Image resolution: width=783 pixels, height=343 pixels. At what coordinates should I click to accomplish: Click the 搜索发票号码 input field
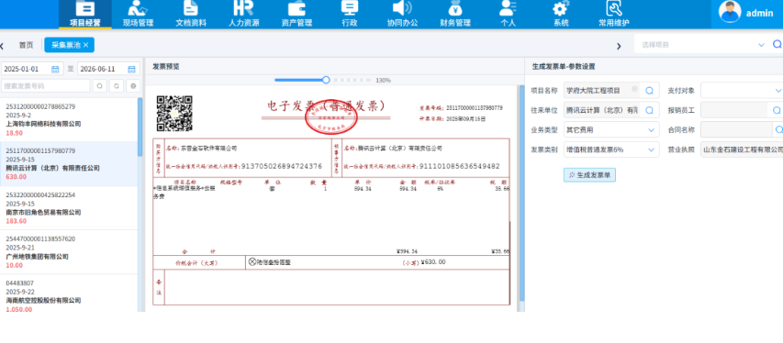point(46,86)
